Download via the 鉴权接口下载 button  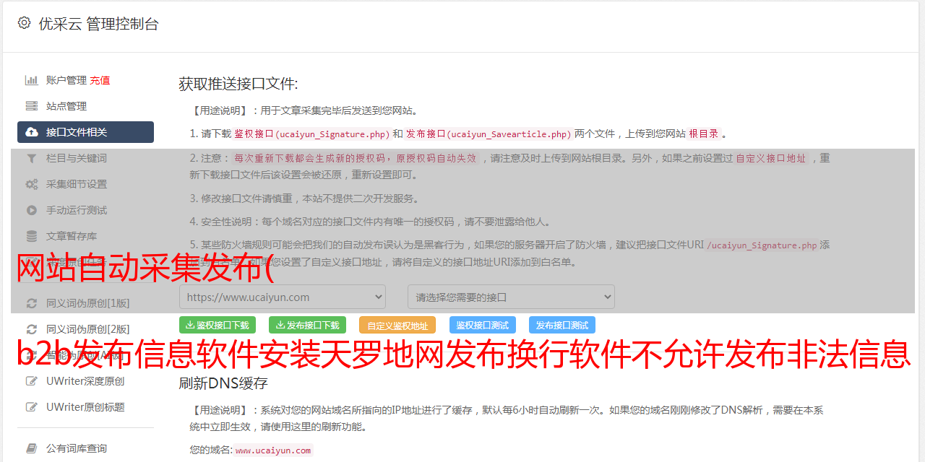pyautogui.click(x=218, y=325)
